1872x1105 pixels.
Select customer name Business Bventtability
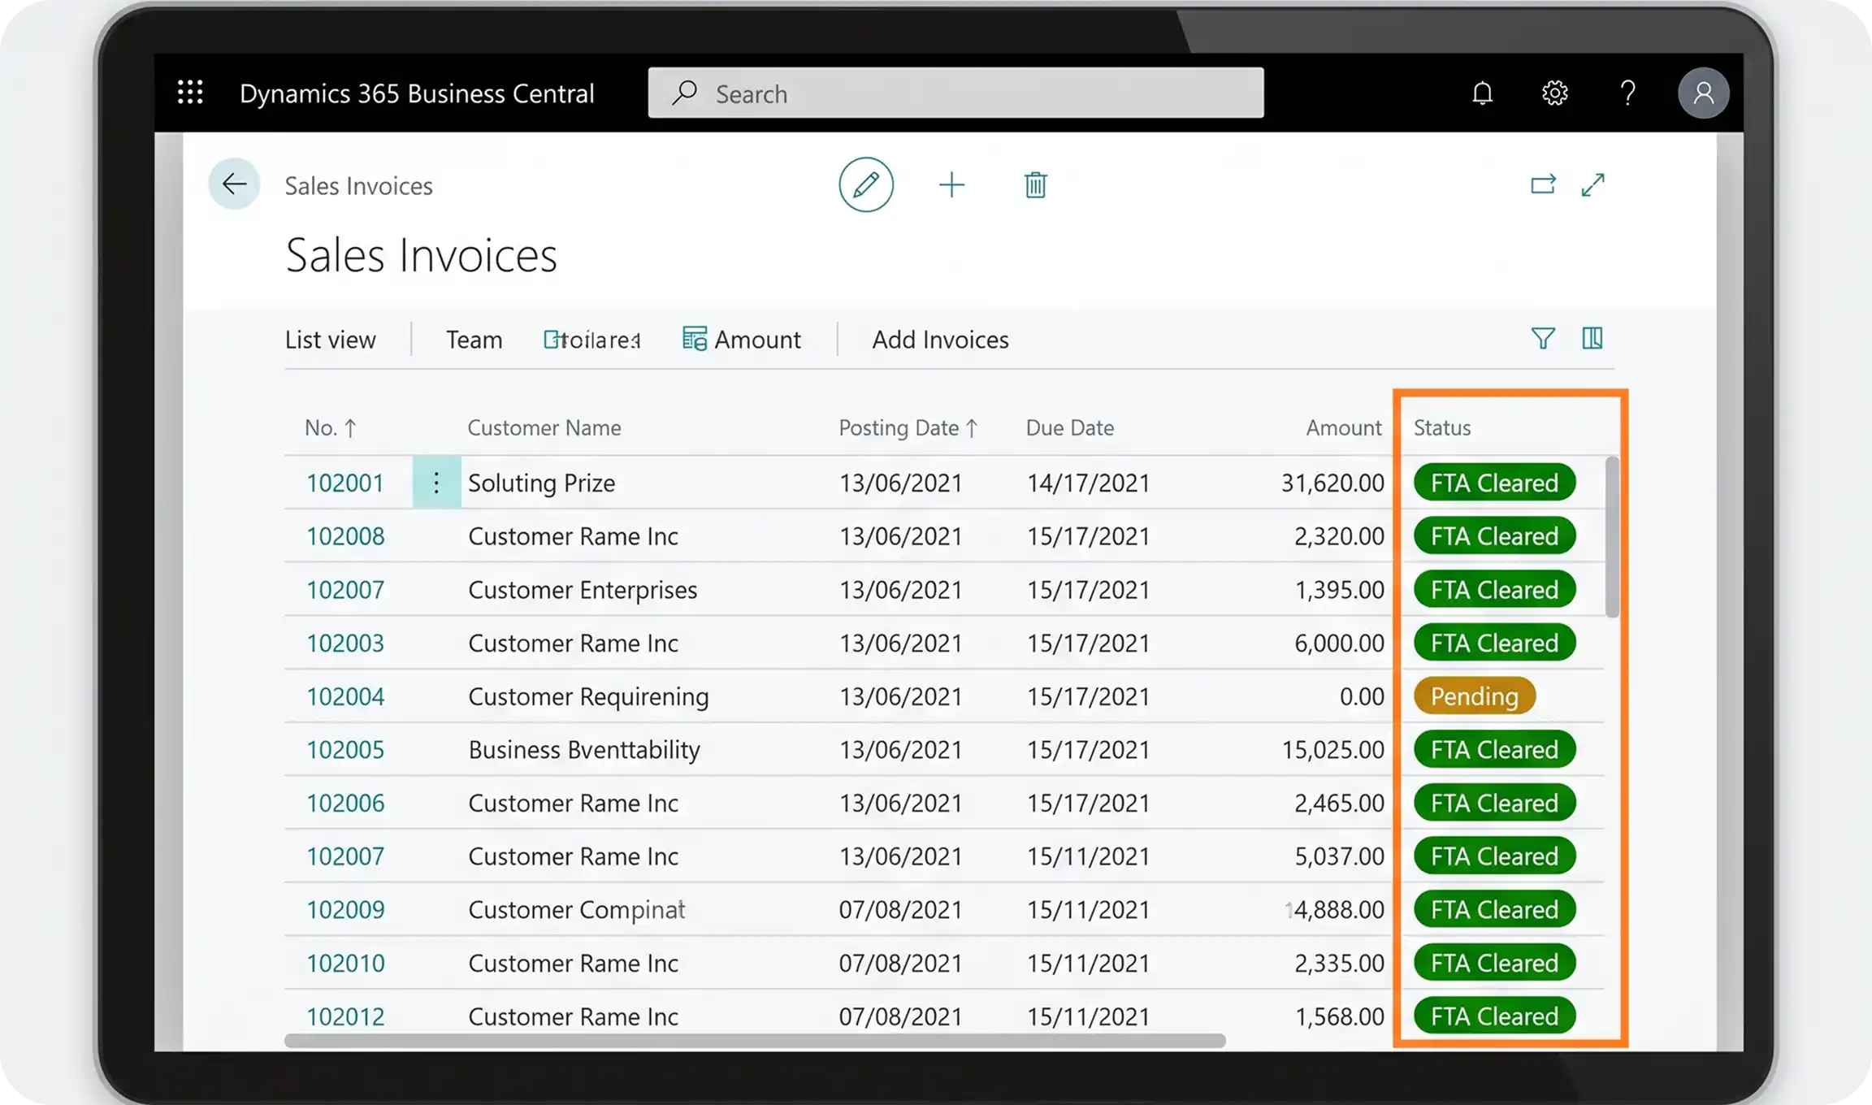click(x=584, y=750)
